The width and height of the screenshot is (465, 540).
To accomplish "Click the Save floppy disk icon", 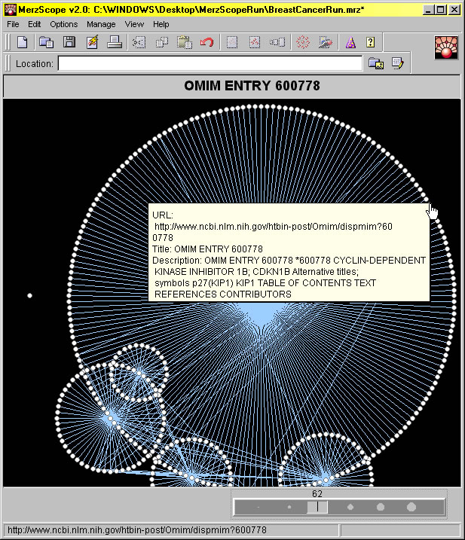I will coord(69,43).
